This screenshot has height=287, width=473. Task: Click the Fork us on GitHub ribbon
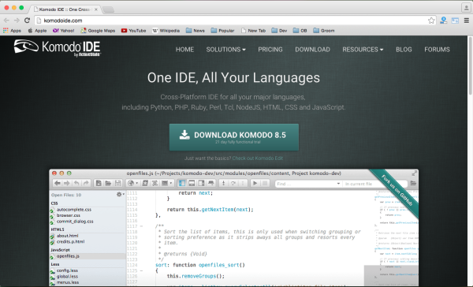coord(397,191)
